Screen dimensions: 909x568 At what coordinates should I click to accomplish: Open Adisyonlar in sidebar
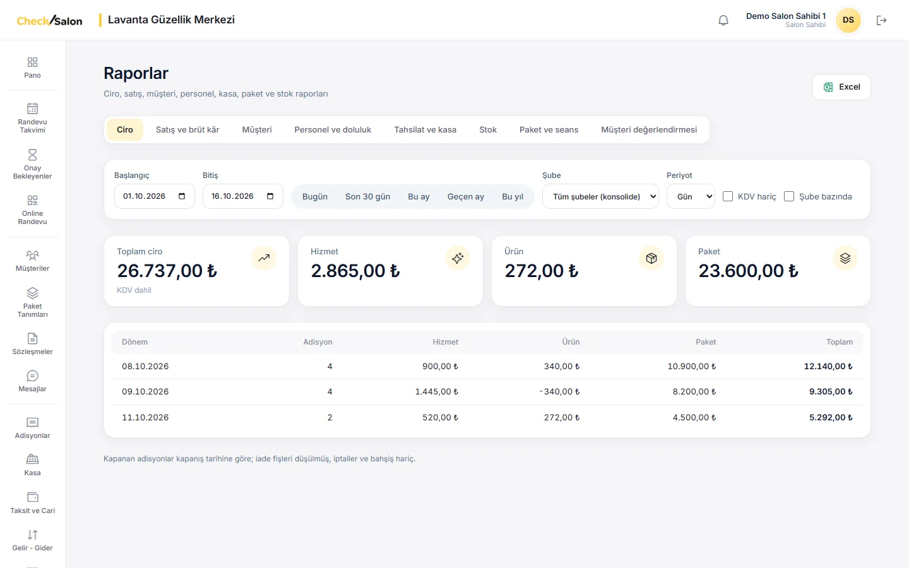coord(32,428)
